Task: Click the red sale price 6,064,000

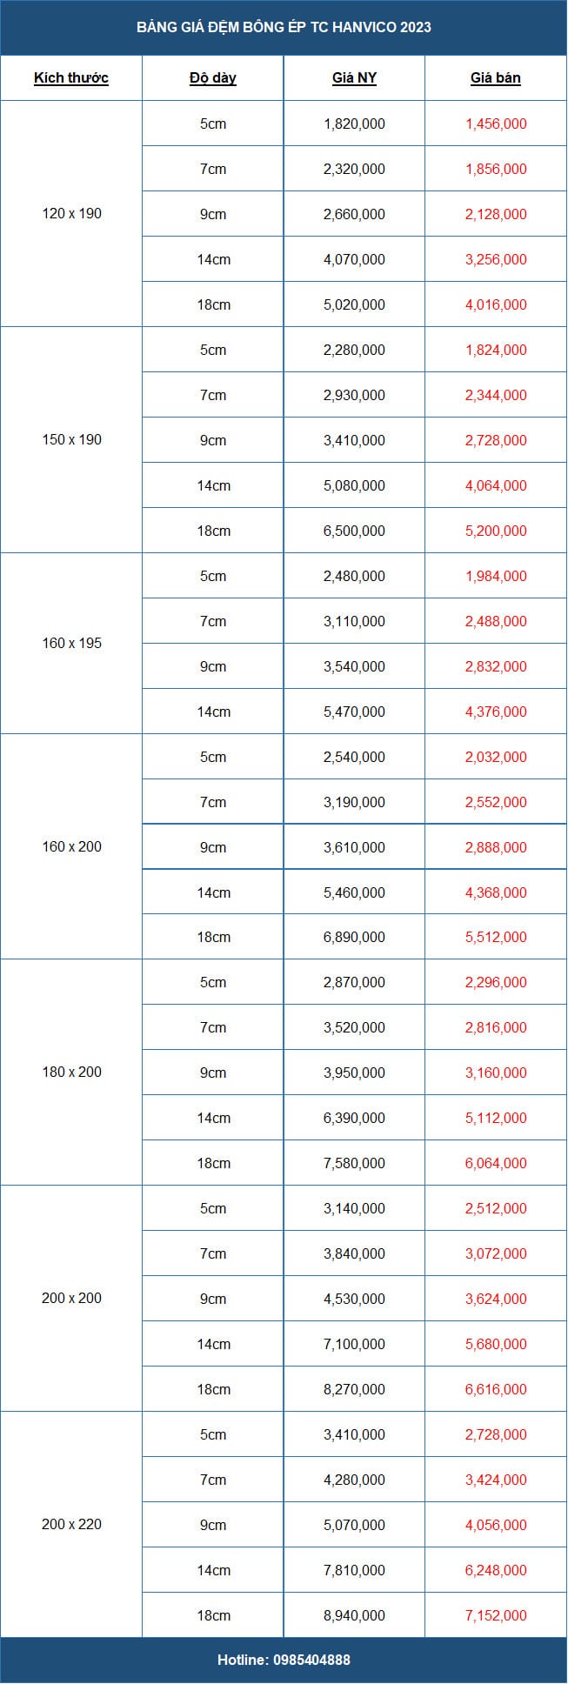Action: click(x=496, y=1164)
